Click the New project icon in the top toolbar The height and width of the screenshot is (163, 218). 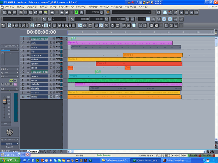5,13
